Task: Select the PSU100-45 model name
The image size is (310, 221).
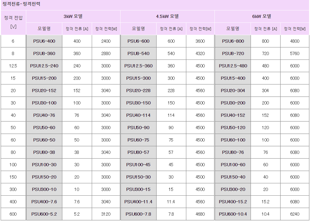Action: [x=138, y=165]
